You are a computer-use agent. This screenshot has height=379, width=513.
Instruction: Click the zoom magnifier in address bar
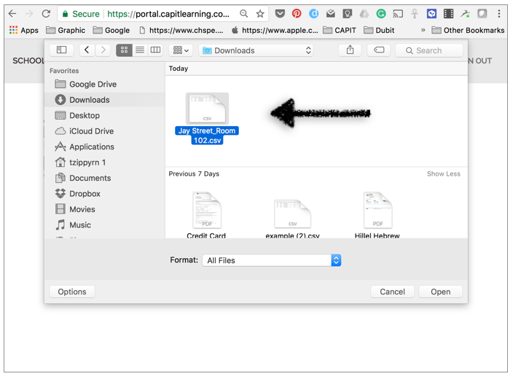243,14
